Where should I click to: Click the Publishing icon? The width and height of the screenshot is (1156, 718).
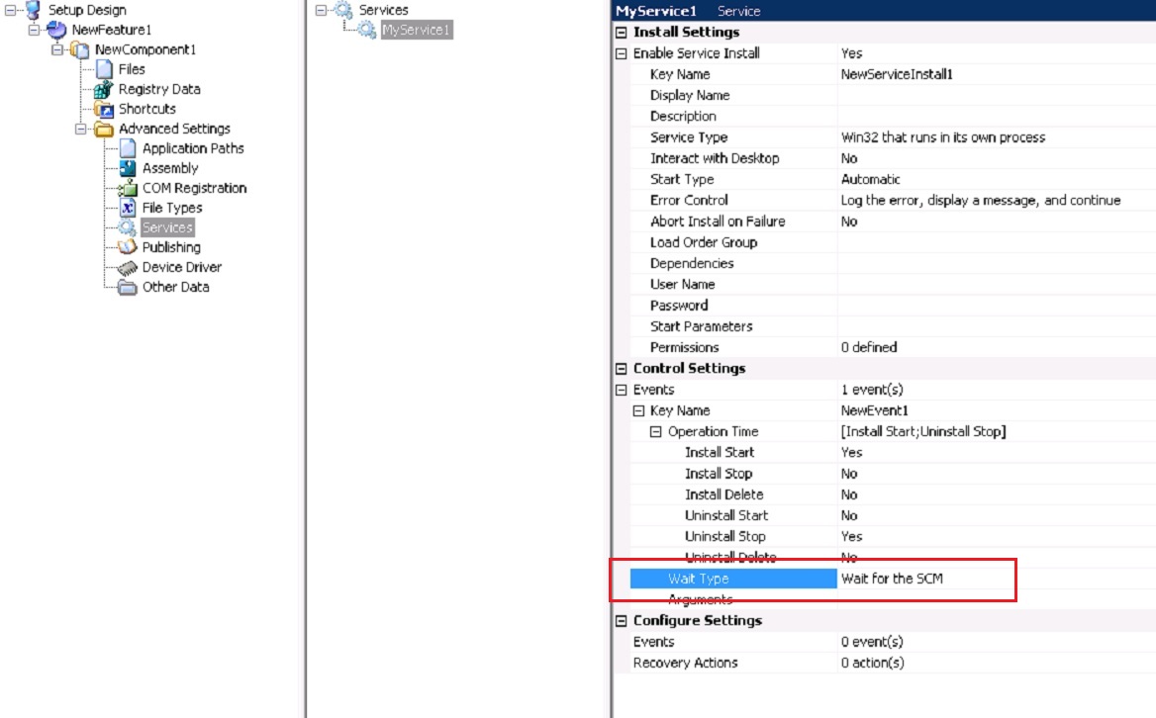127,247
